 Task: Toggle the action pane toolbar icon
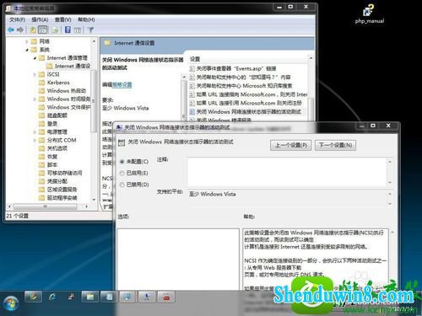point(78,29)
